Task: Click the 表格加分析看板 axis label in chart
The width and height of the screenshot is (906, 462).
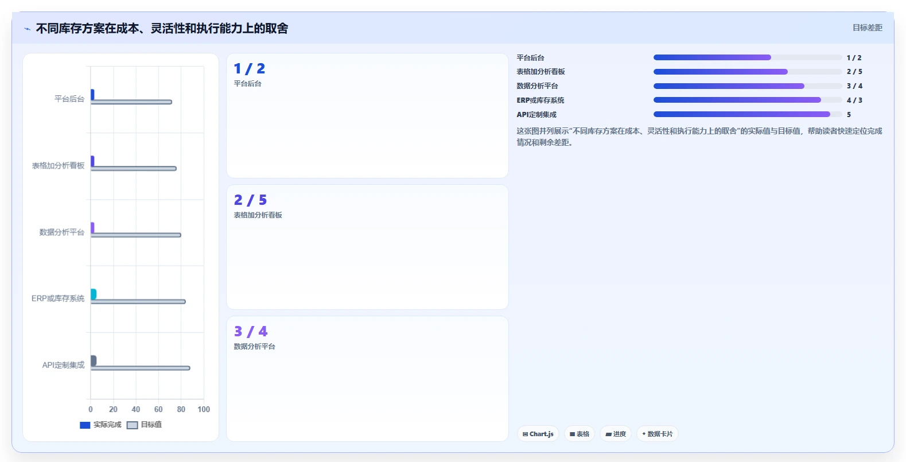Action: click(58, 165)
